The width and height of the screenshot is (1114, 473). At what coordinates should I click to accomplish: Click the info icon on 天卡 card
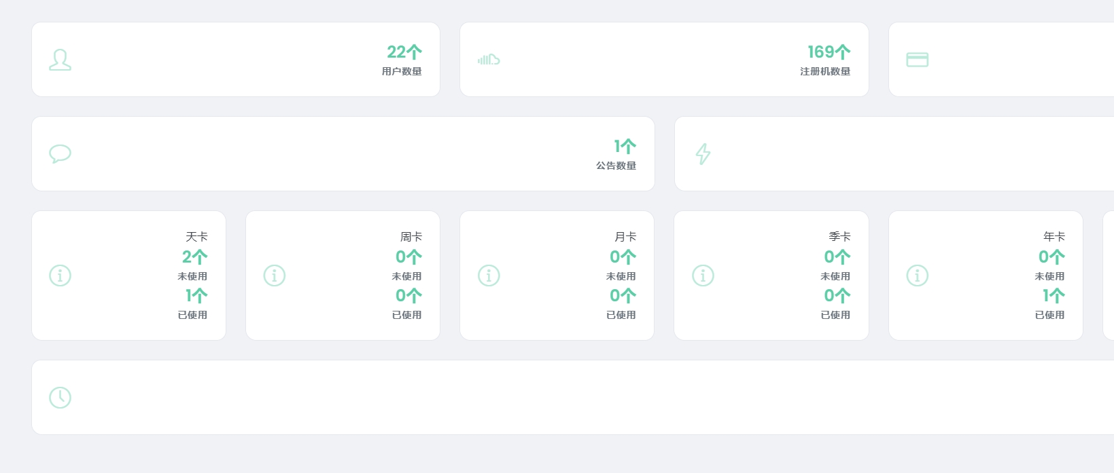60,276
